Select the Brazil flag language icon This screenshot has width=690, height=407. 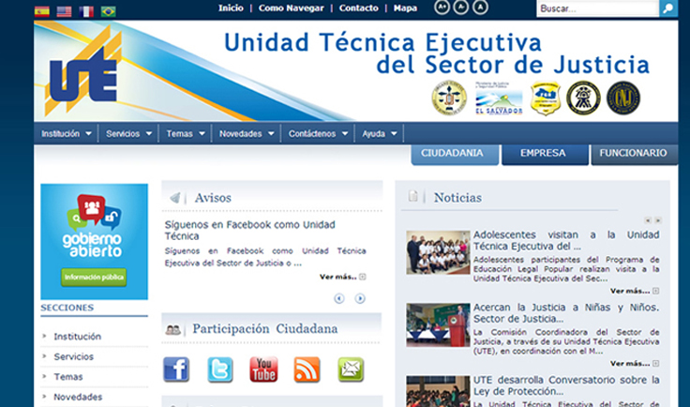(x=109, y=11)
